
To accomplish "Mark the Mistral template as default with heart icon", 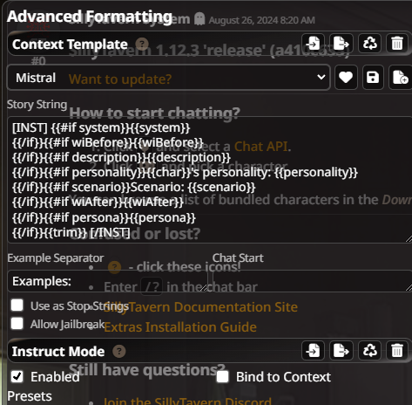I will [x=346, y=78].
